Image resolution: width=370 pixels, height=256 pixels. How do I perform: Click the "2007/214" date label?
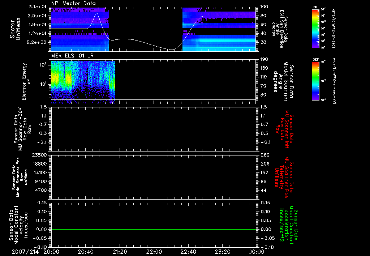pos(25,252)
